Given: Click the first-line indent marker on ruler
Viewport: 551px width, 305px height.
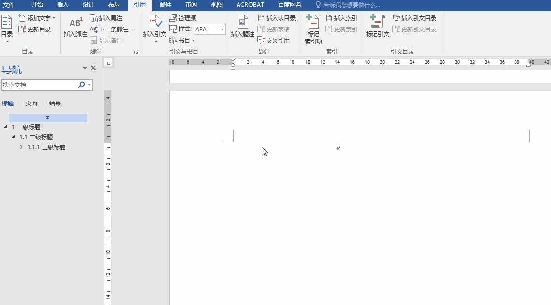Looking at the screenshot, I should [x=233, y=60].
